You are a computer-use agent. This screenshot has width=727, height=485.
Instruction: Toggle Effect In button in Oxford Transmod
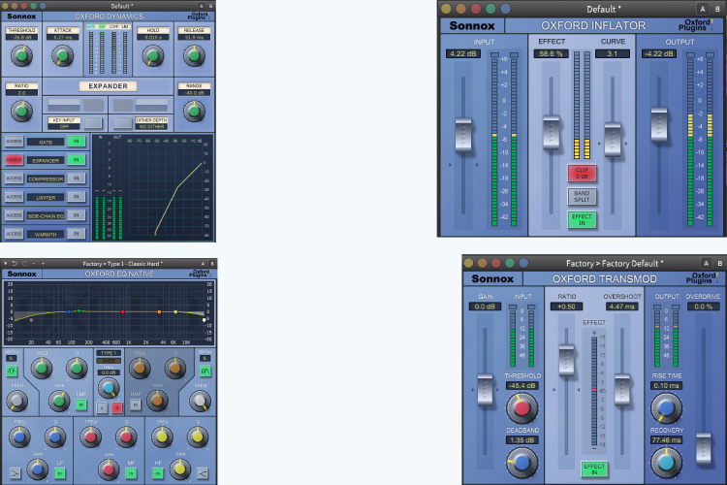tap(594, 469)
